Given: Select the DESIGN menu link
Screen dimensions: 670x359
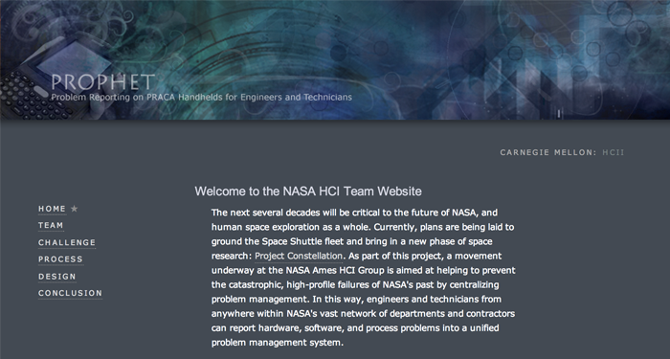Looking at the screenshot, I should (57, 276).
